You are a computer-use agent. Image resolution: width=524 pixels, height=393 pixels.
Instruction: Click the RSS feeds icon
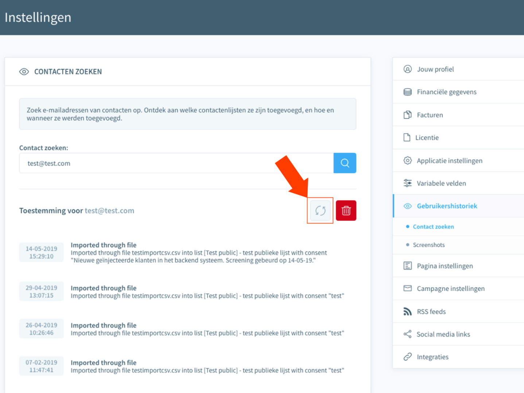click(x=407, y=311)
